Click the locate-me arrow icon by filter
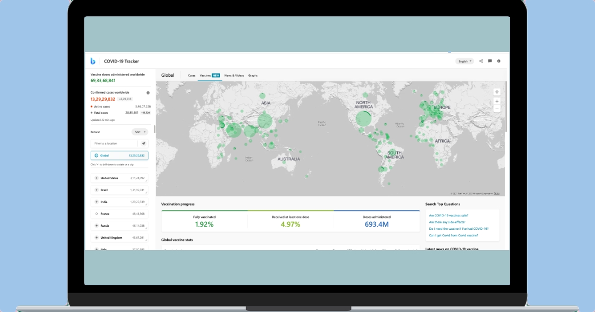Viewport: 595px width, 312px height. click(x=144, y=144)
